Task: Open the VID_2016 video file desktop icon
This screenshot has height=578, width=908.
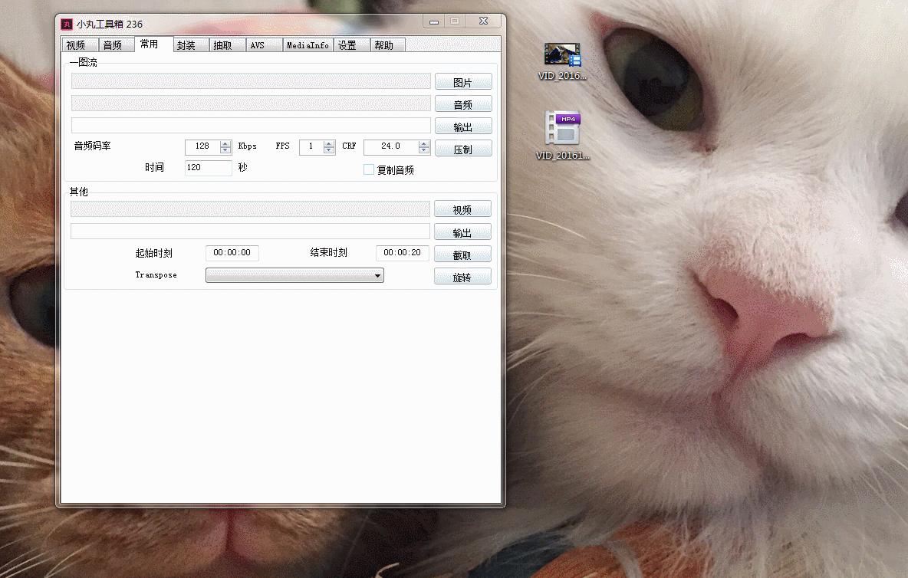Action: click(563, 56)
